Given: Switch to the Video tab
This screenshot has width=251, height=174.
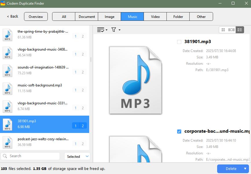Looking at the screenshot, I should point(155,16).
